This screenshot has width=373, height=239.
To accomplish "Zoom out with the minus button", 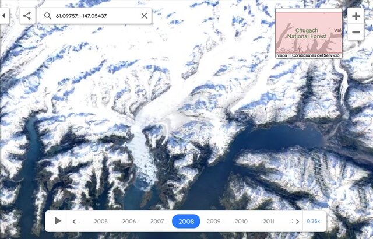I will pos(356,32).
